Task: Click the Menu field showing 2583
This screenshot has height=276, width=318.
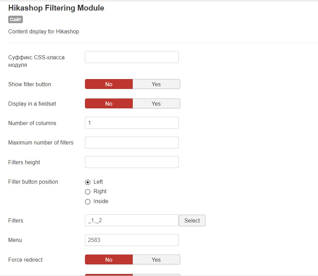Action: 132,240
